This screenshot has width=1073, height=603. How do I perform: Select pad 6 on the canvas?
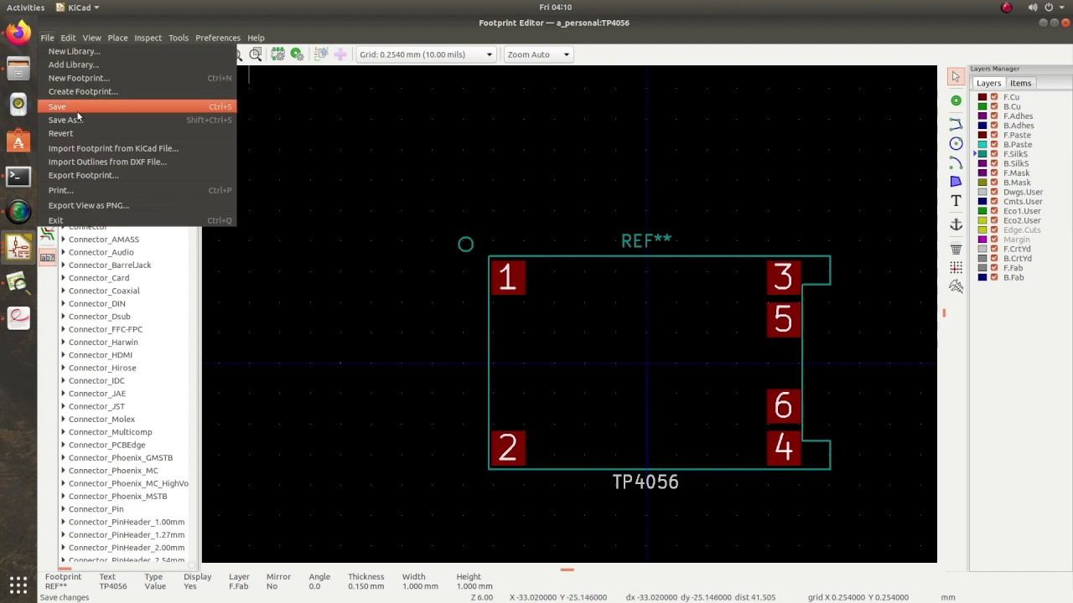pyautogui.click(x=784, y=405)
